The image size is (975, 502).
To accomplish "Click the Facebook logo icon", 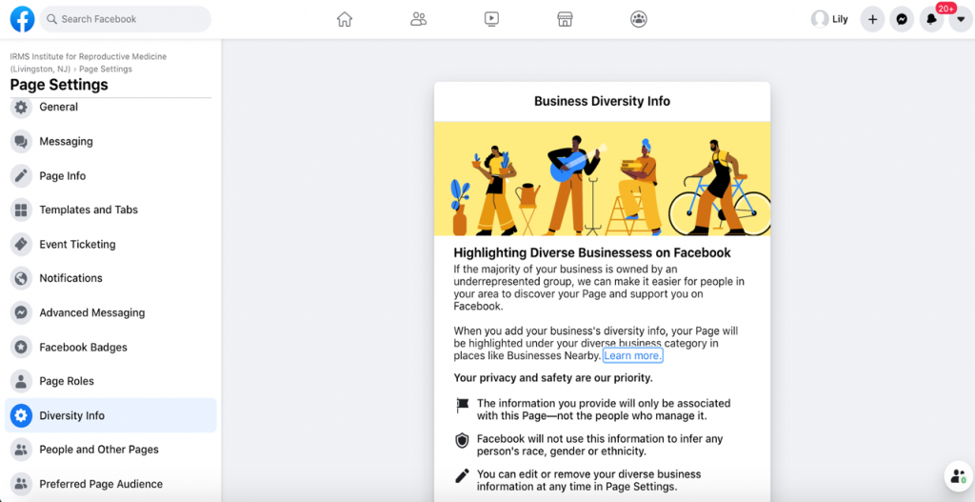I will 23,19.
